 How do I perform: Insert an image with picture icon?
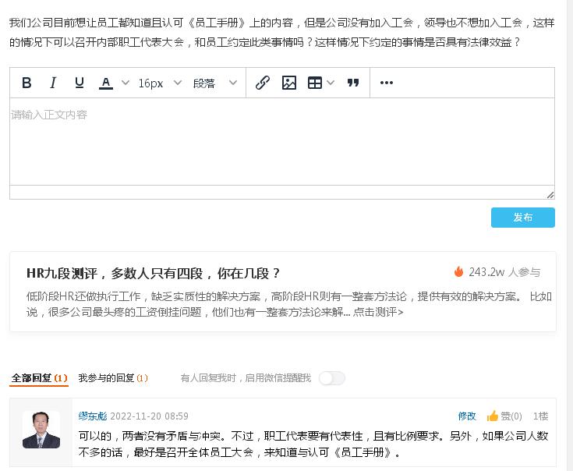pyautogui.click(x=289, y=83)
